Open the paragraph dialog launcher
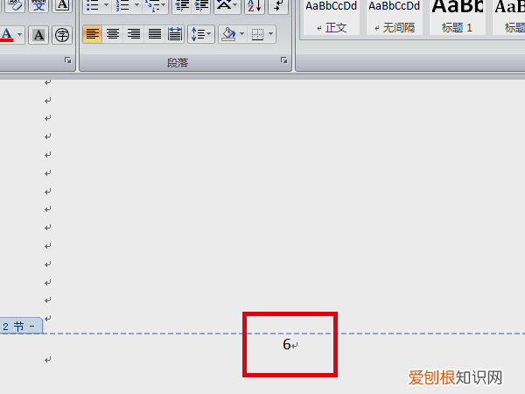 click(x=283, y=60)
